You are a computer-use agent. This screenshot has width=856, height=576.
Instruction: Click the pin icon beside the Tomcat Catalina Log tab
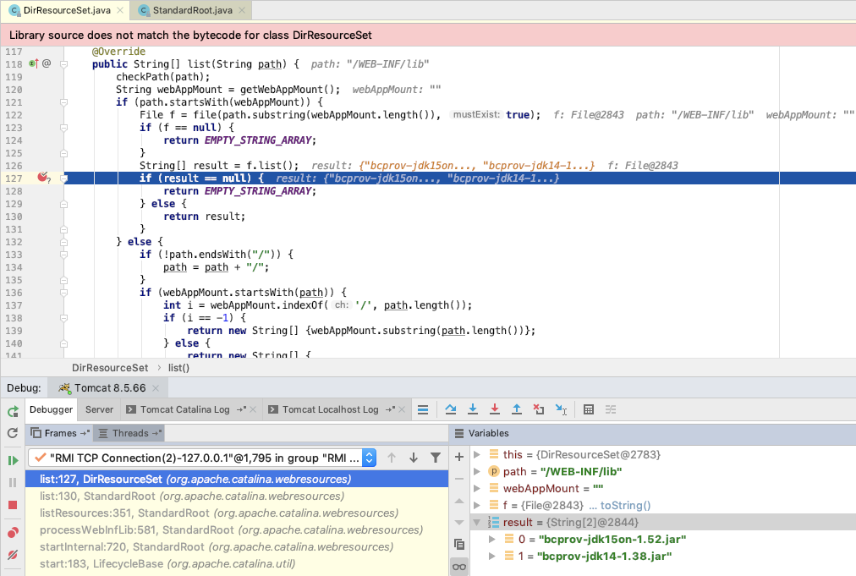pyautogui.click(x=241, y=409)
